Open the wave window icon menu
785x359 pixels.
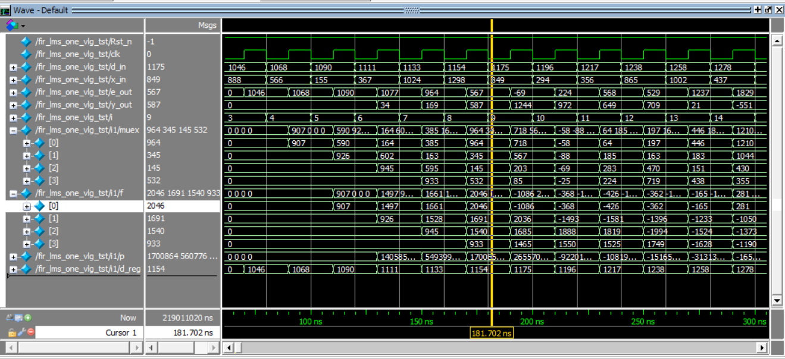point(6,10)
